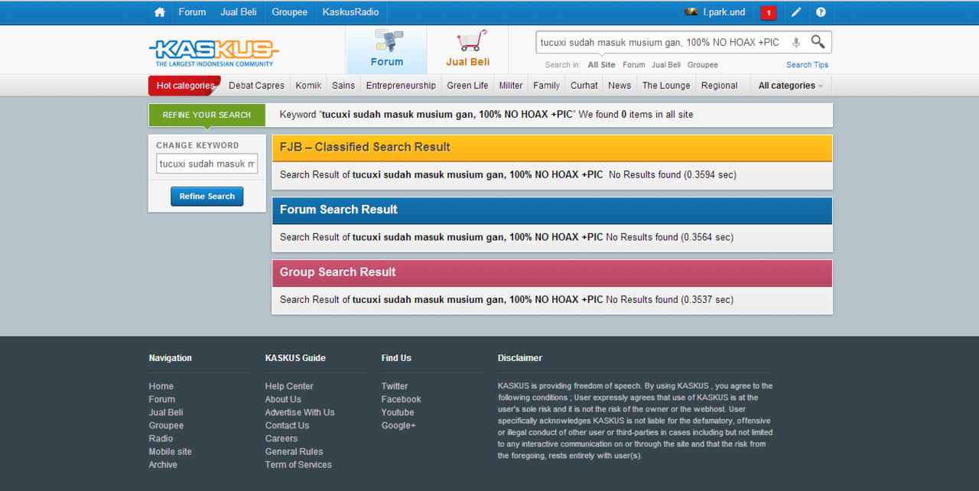The image size is (979, 491).
Task: Open the Sains category
Action: coord(343,86)
